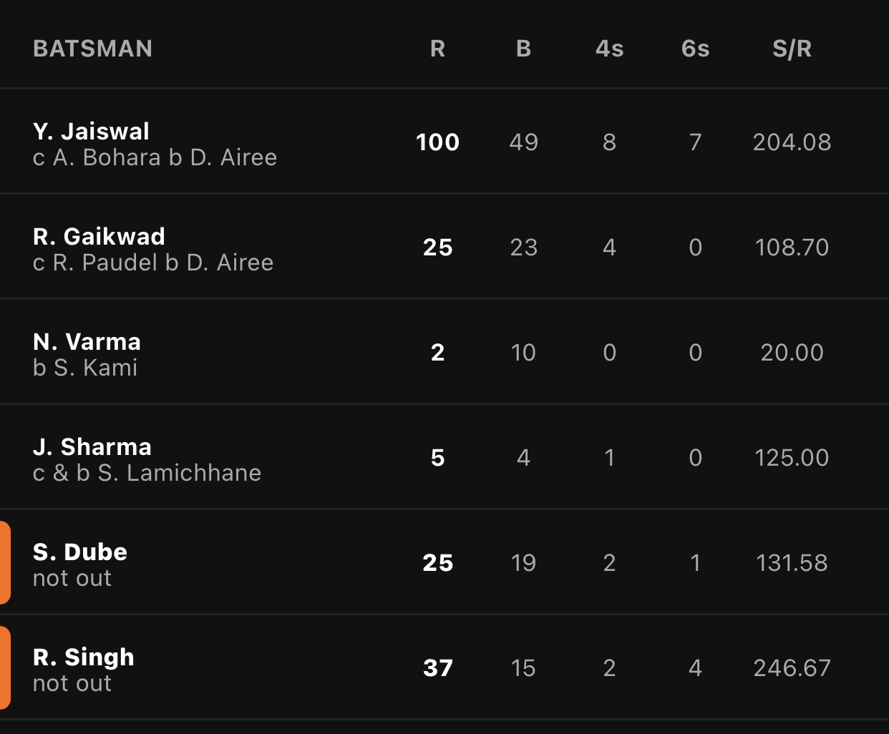Click dismissal text "c R. Paudel b D. Airee"

[153, 263]
